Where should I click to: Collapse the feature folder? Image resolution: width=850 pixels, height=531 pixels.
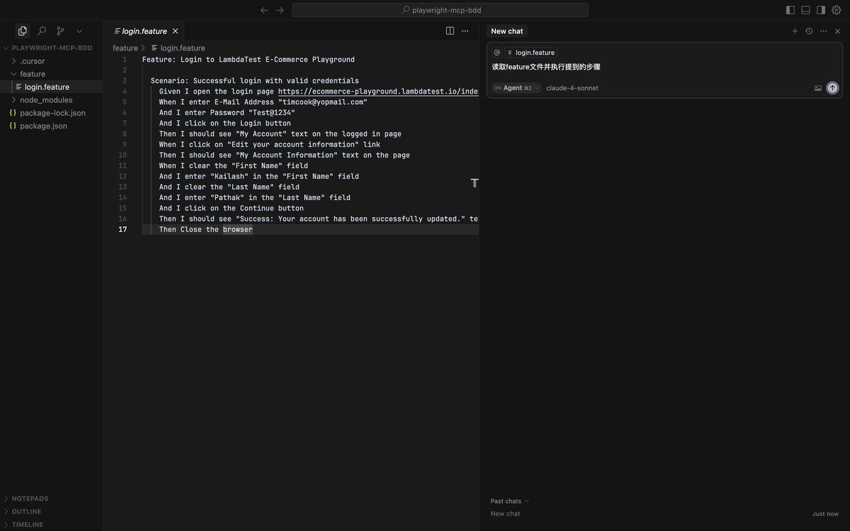[33, 74]
